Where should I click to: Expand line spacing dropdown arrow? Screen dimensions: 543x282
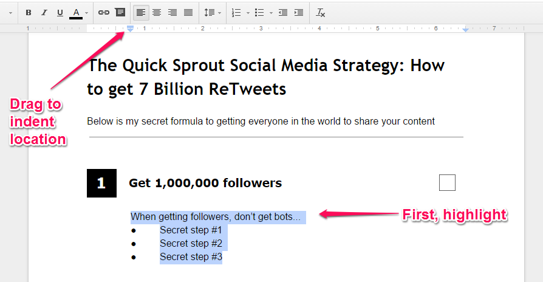[219, 13]
